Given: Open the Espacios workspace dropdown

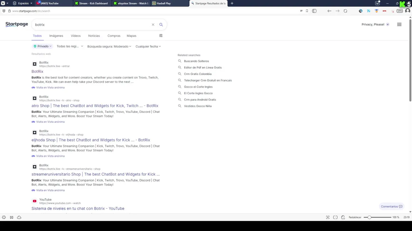Looking at the screenshot, I should (x=23, y=3).
